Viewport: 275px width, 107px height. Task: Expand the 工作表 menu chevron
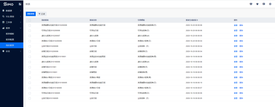tap(21, 22)
